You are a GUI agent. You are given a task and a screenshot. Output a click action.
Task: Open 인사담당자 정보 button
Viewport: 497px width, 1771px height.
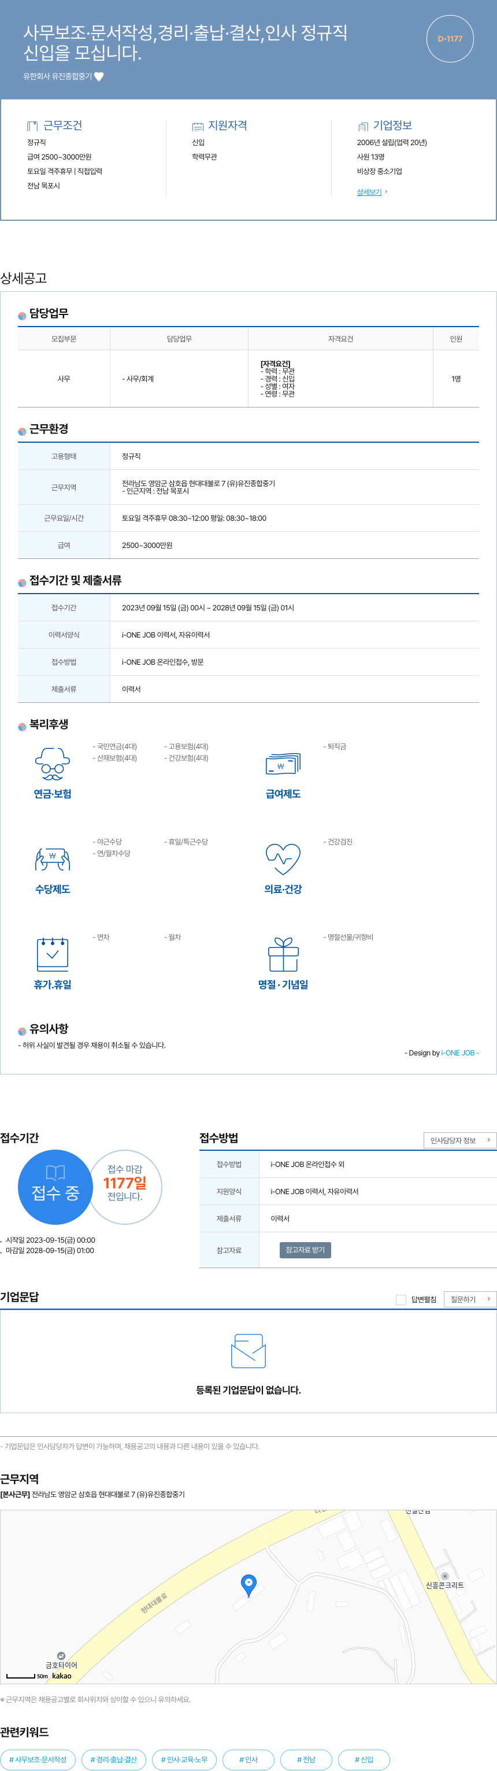pyautogui.click(x=460, y=1140)
